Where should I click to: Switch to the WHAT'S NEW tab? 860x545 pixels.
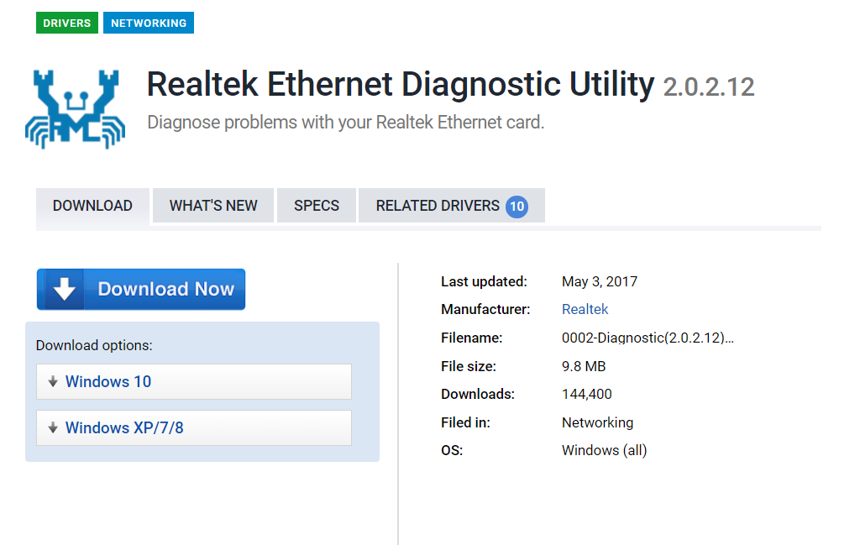tap(212, 205)
